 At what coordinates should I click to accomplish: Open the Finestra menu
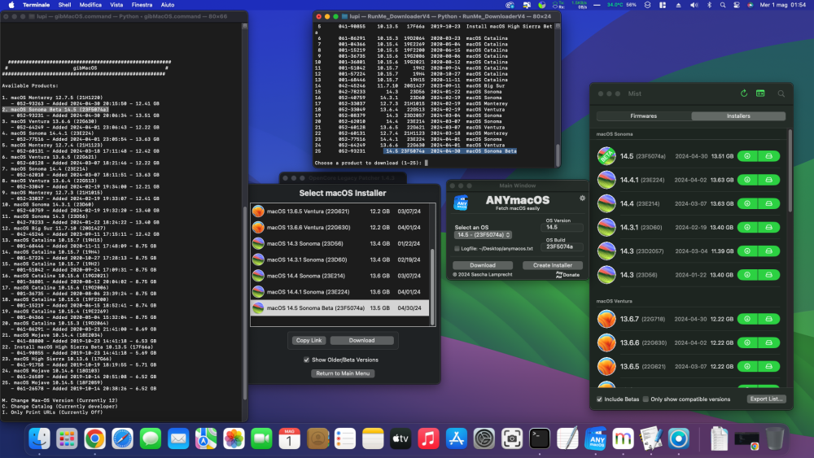(142, 5)
